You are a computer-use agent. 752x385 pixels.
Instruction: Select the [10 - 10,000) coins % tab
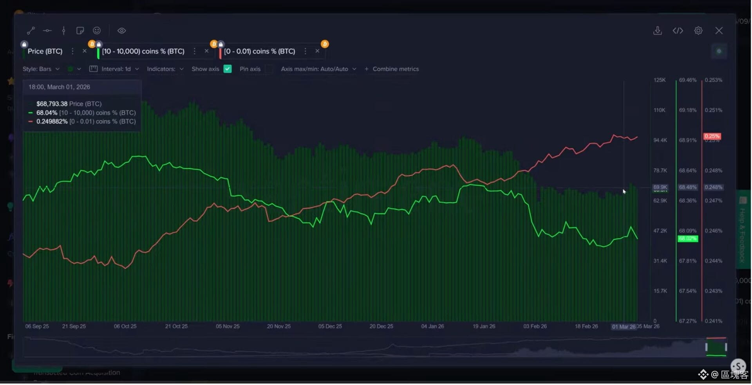(143, 51)
